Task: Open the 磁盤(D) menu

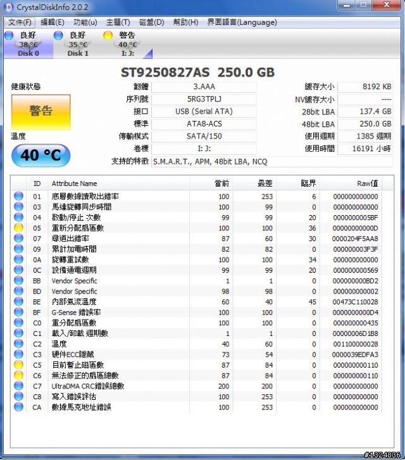Action: [151, 22]
